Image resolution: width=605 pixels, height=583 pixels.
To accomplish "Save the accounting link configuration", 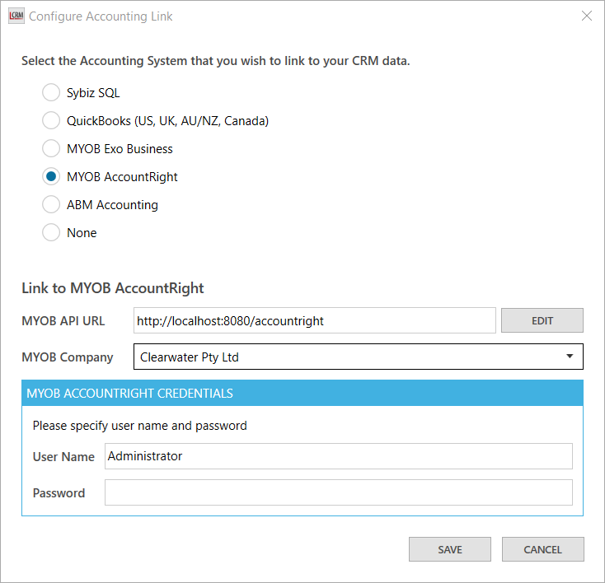I will (x=450, y=549).
